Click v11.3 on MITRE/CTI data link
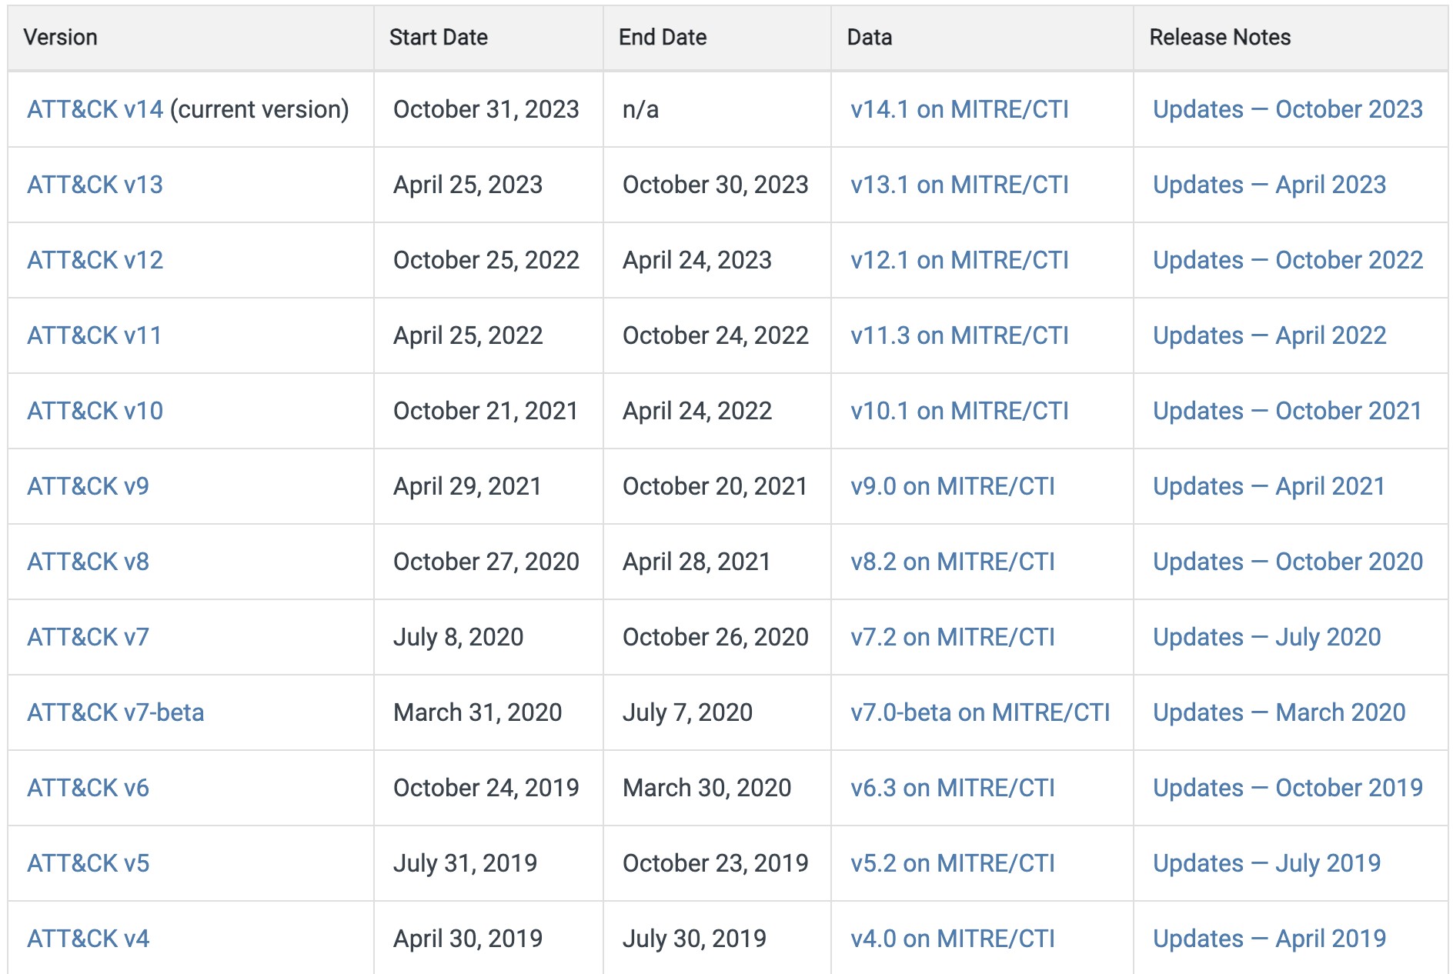 (960, 335)
